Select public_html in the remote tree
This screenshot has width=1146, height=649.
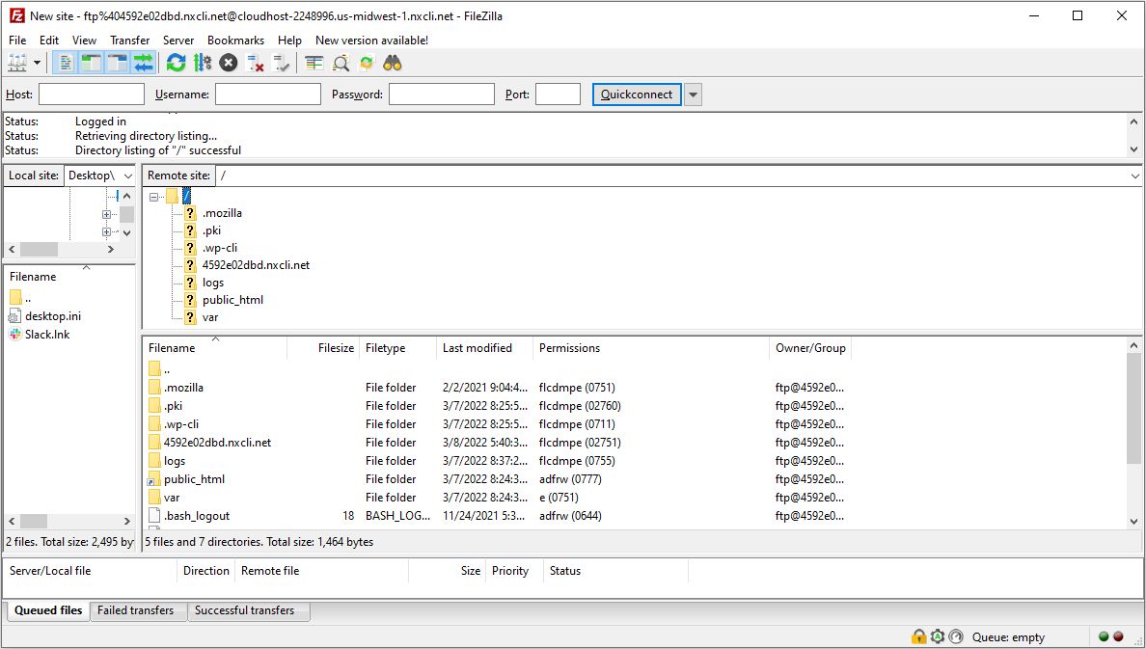click(232, 300)
